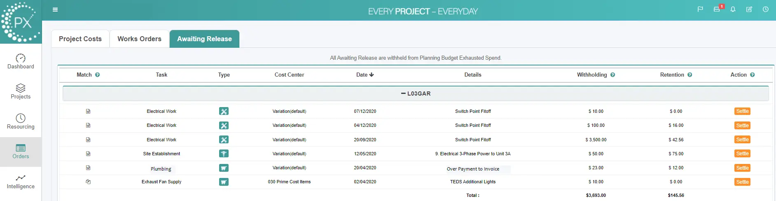
Task: Switch to the Project Costs tab
Action: coord(80,39)
